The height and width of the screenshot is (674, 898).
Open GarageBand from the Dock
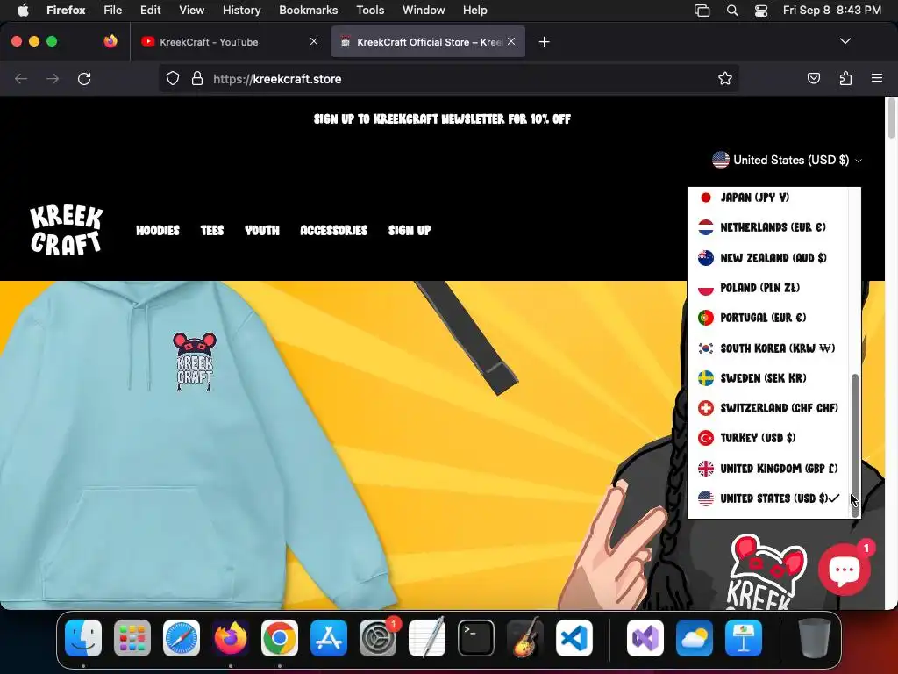[x=525, y=638]
